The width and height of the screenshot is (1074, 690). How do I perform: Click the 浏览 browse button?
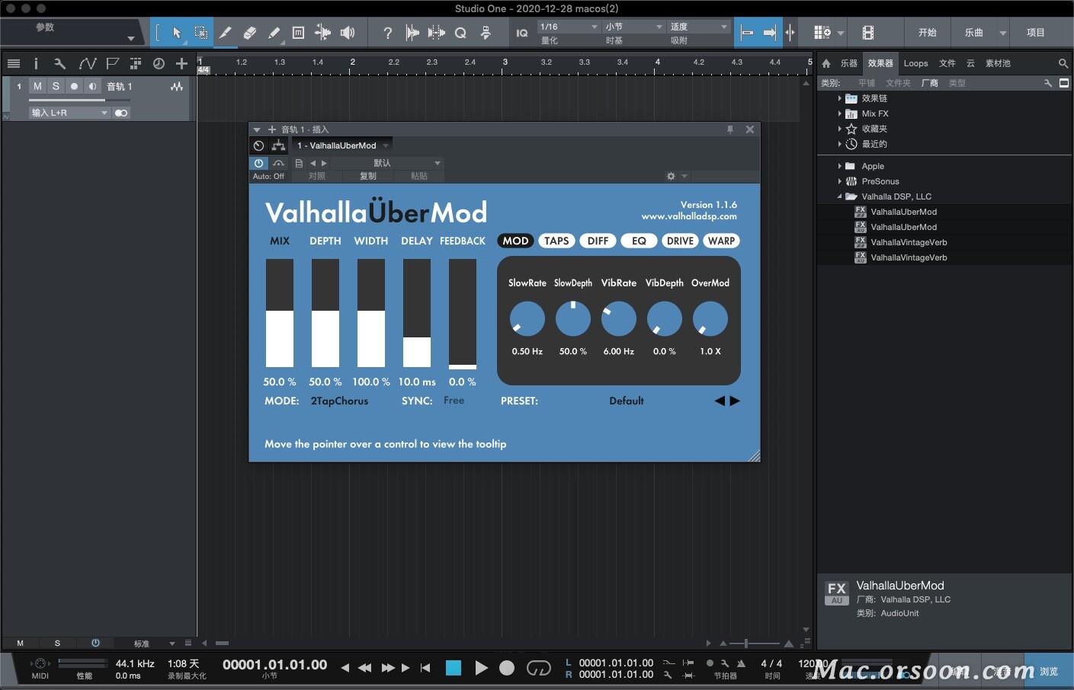pyautogui.click(x=1049, y=671)
